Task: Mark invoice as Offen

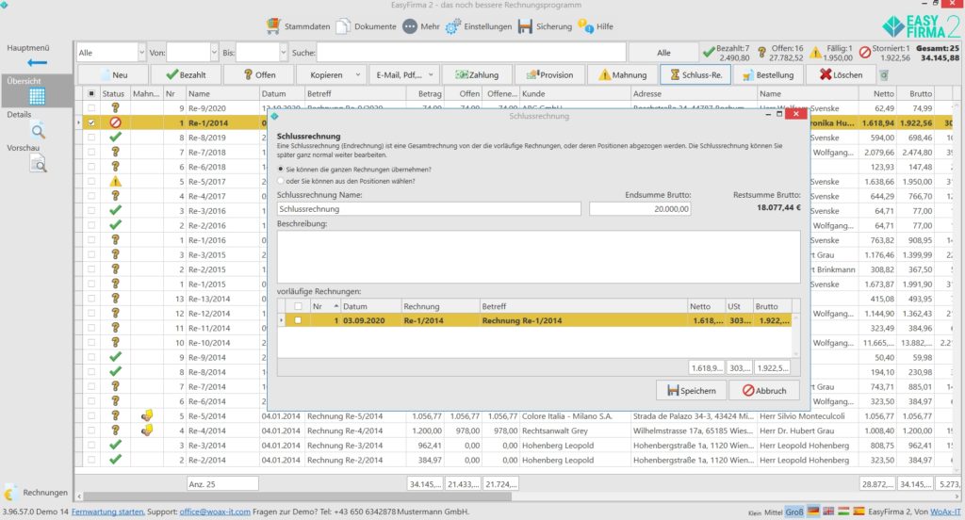Action: pos(259,74)
